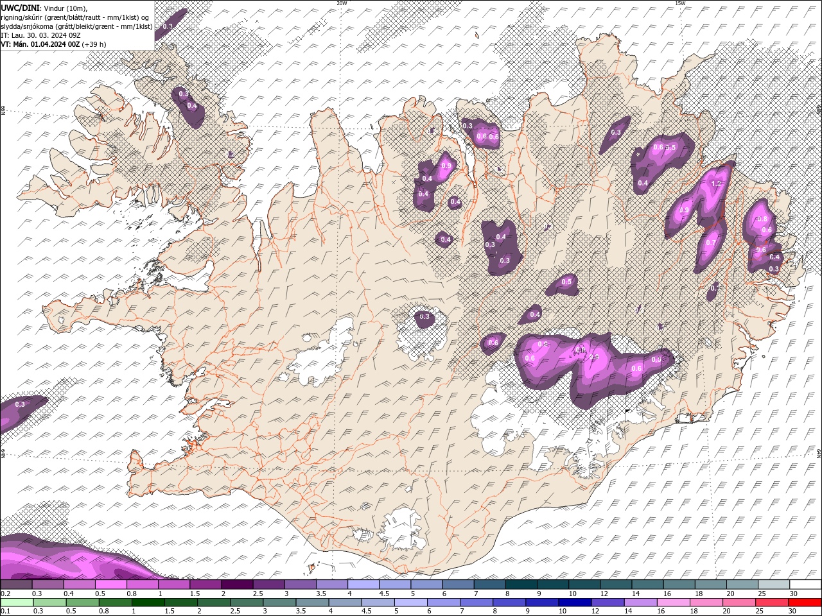The width and height of the screenshot is (822, 616).
Task: Pick the darkest purple 2–2.5 snow-scale swatch
Action: click(x=237, y=585)
